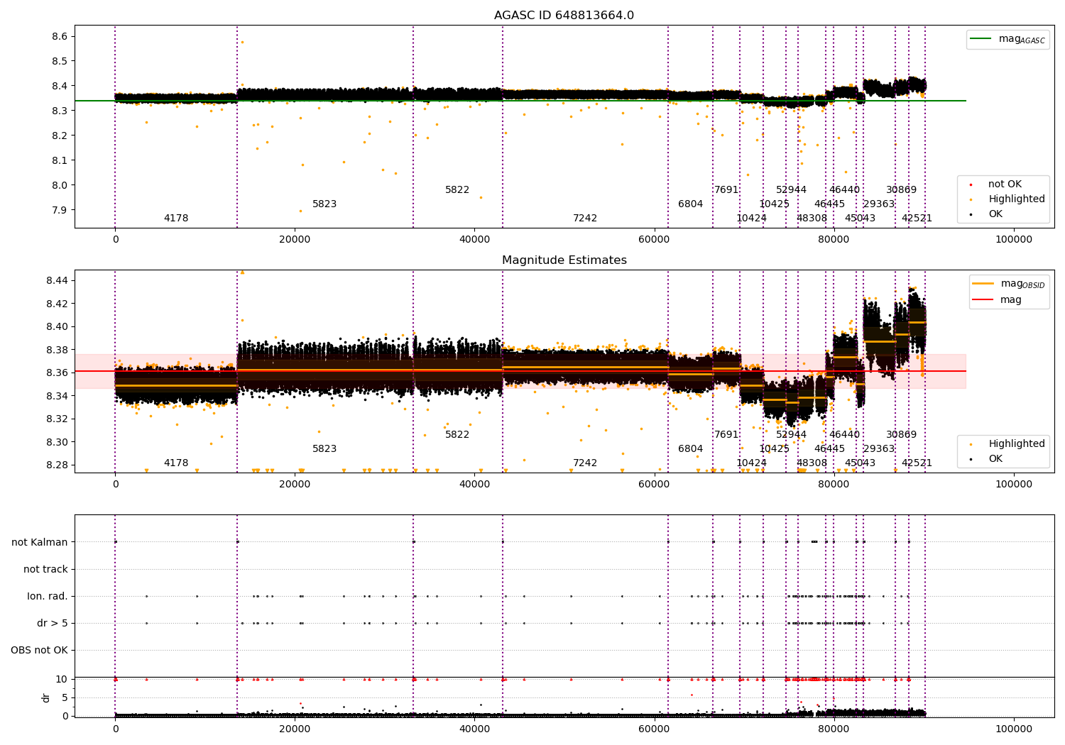
Task: Click obsid label 30869 in AGASC plot
Action: point(901,190)
